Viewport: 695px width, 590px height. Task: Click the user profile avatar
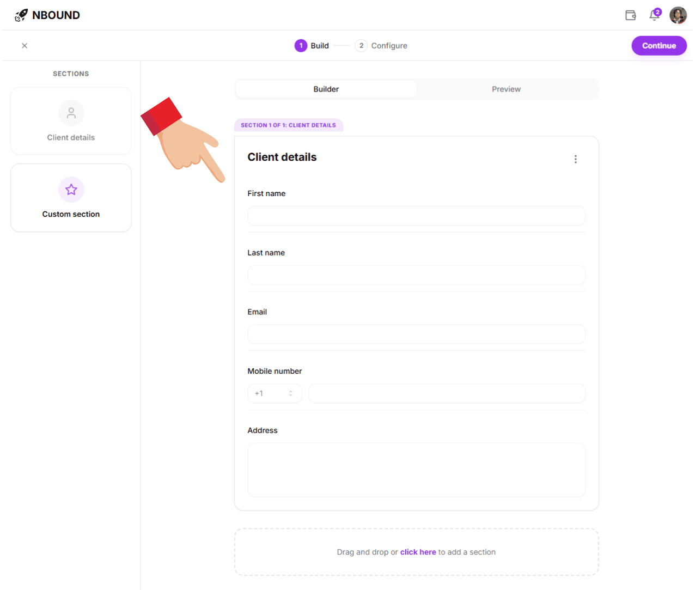[678, 15]
